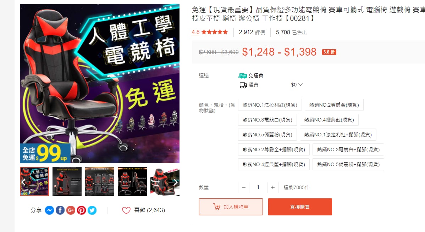Select variant 熱銷NO.1法拉利紅(現貨)
The width and height of the screenshot is (425, 232).
pos(270,105)
